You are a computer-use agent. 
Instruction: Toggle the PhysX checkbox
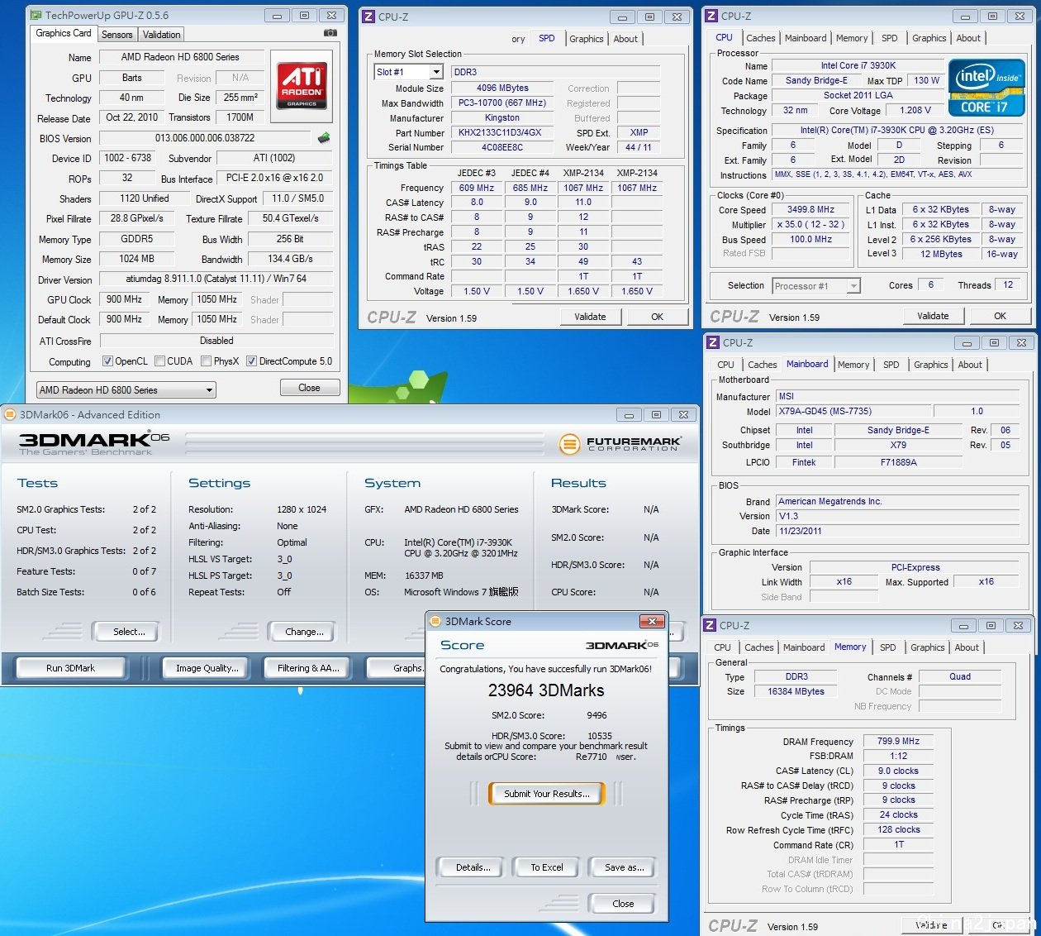(206, 361)
